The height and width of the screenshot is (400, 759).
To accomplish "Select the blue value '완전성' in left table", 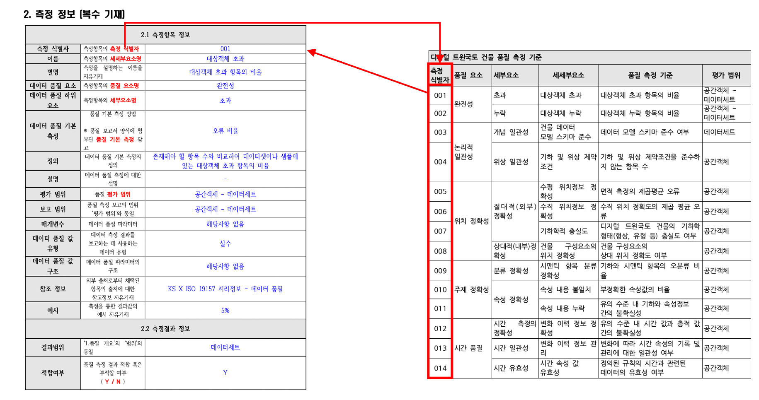I will pos(225,86).
